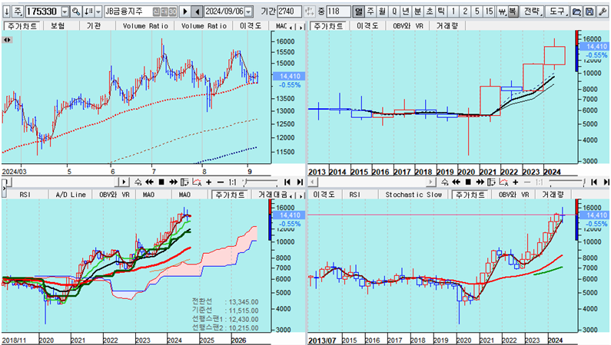
Task: Click the 도구 tools button
Action: coord(557,11)
